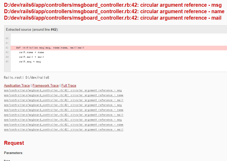Click the Request section heading
227x161 pixels.
pos(14,143)
